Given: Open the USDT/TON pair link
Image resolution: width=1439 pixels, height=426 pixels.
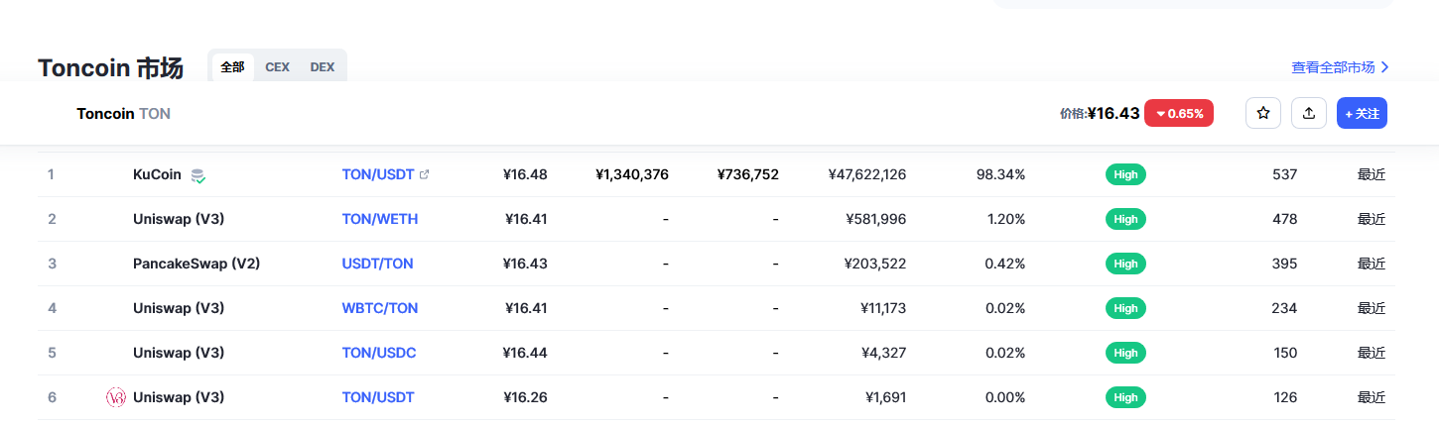Looking at the screenshot, I should pos(378,264).
